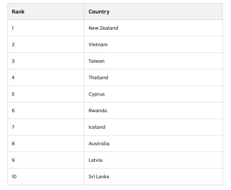This screenshot has width=231, height=190.
Task: Click rank number 4 cell
Action: (46, 77)
